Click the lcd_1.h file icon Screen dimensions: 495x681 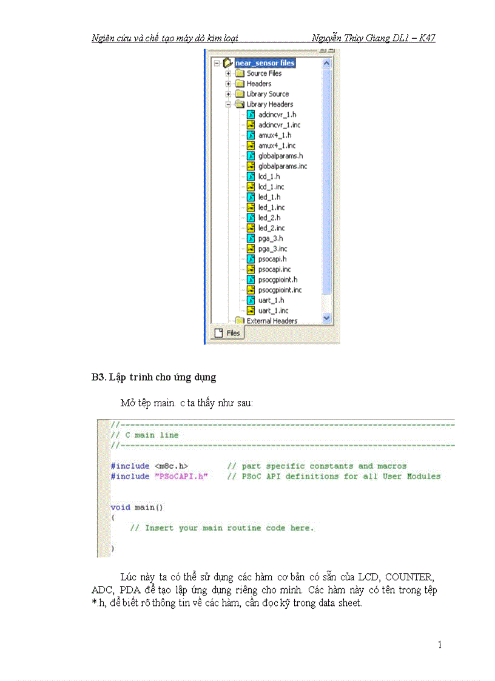click(251, 176)
